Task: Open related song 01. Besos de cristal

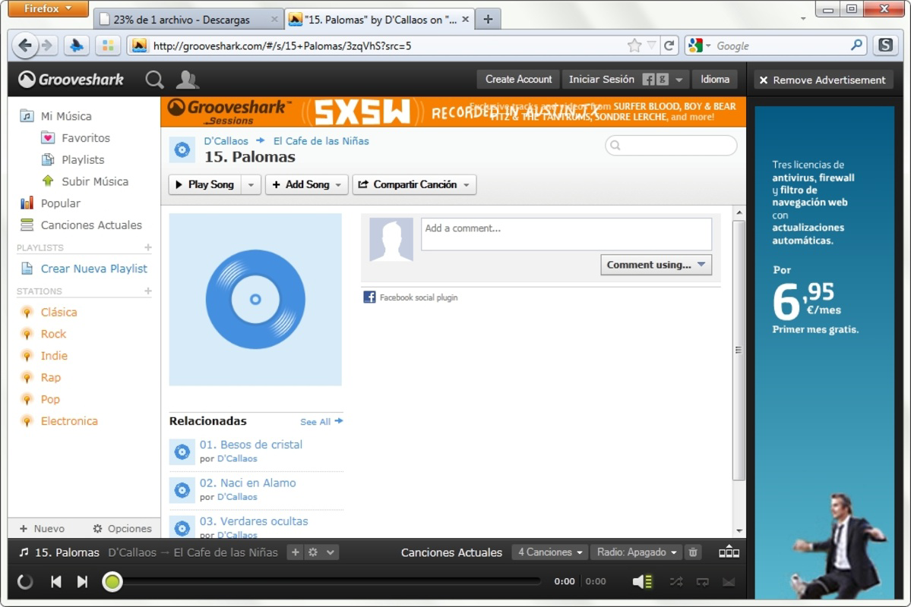Action: coord(251,445)
